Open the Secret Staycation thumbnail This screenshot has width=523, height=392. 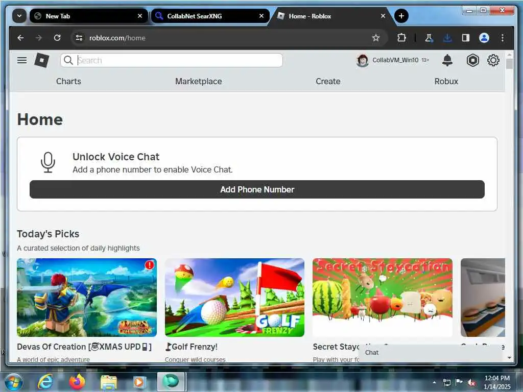(382, 298)
